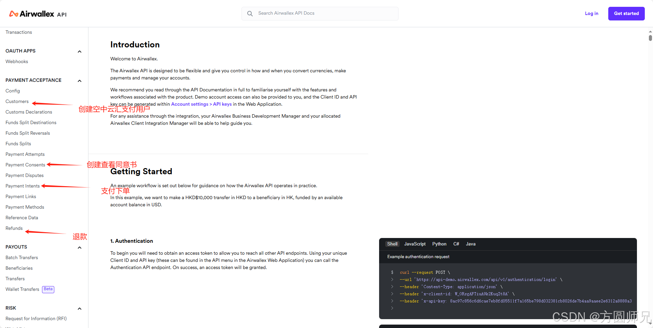Click the page vertical scrollbar thumb

pyautogui.click(x=650, y=38)
